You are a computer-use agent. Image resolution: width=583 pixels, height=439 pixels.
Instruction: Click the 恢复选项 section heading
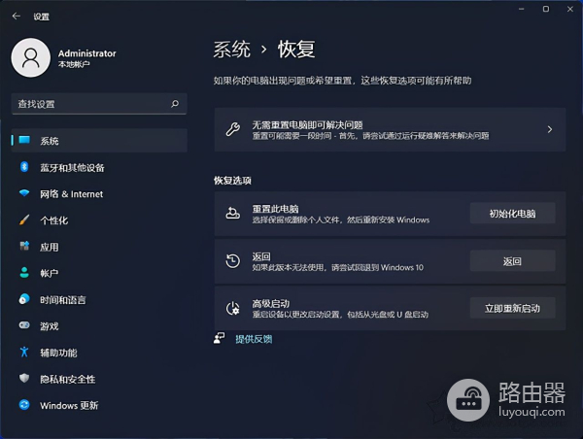click(232, 181)
